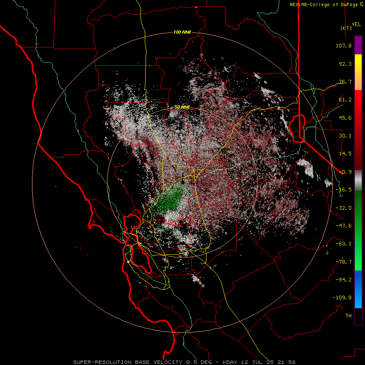This screenshot has height=365, width=365.
Task: Click the -0.9 legend value
Action: pyautogui.click(x=345, y=172)
